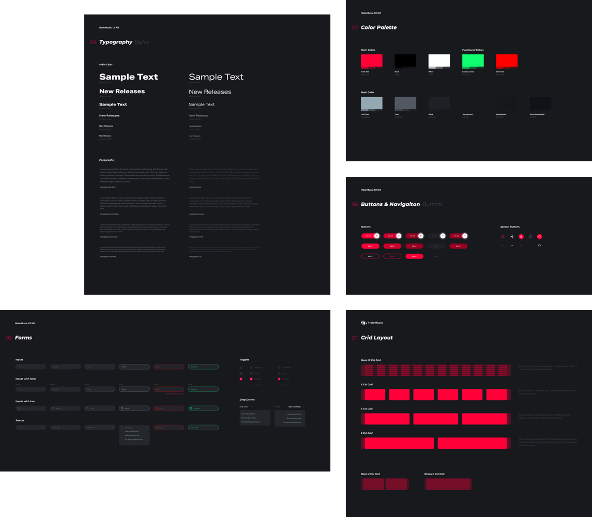This screenshot has width=592, height=517.
Task: Click the red search icon in Error input
Action: tap(157, 408)
